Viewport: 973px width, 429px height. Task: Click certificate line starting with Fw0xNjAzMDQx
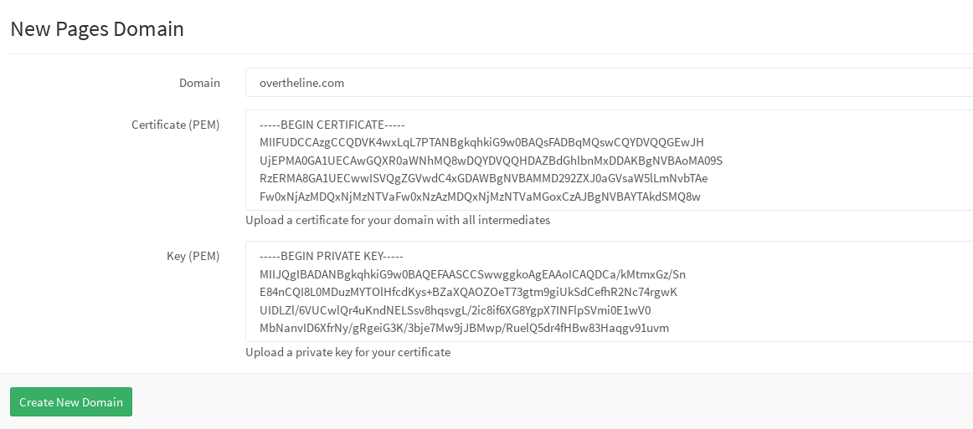480,197
